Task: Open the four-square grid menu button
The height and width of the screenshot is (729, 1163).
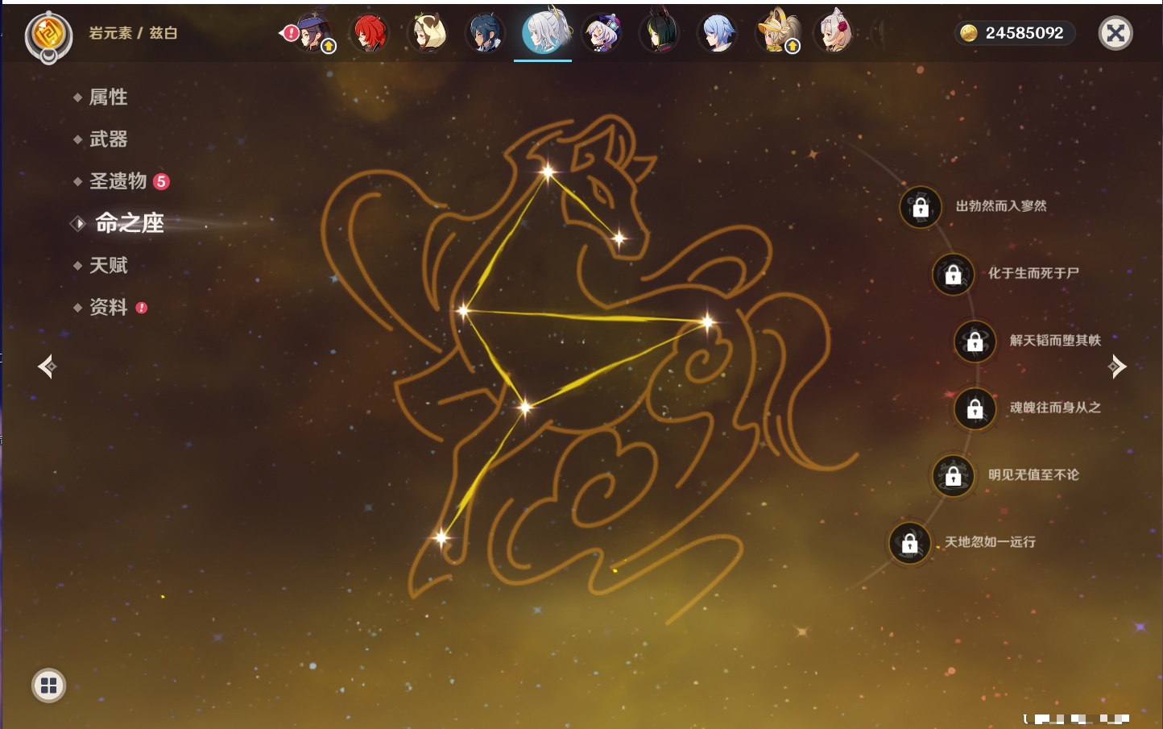Action: pyautogui.click(x=48, y=686)
